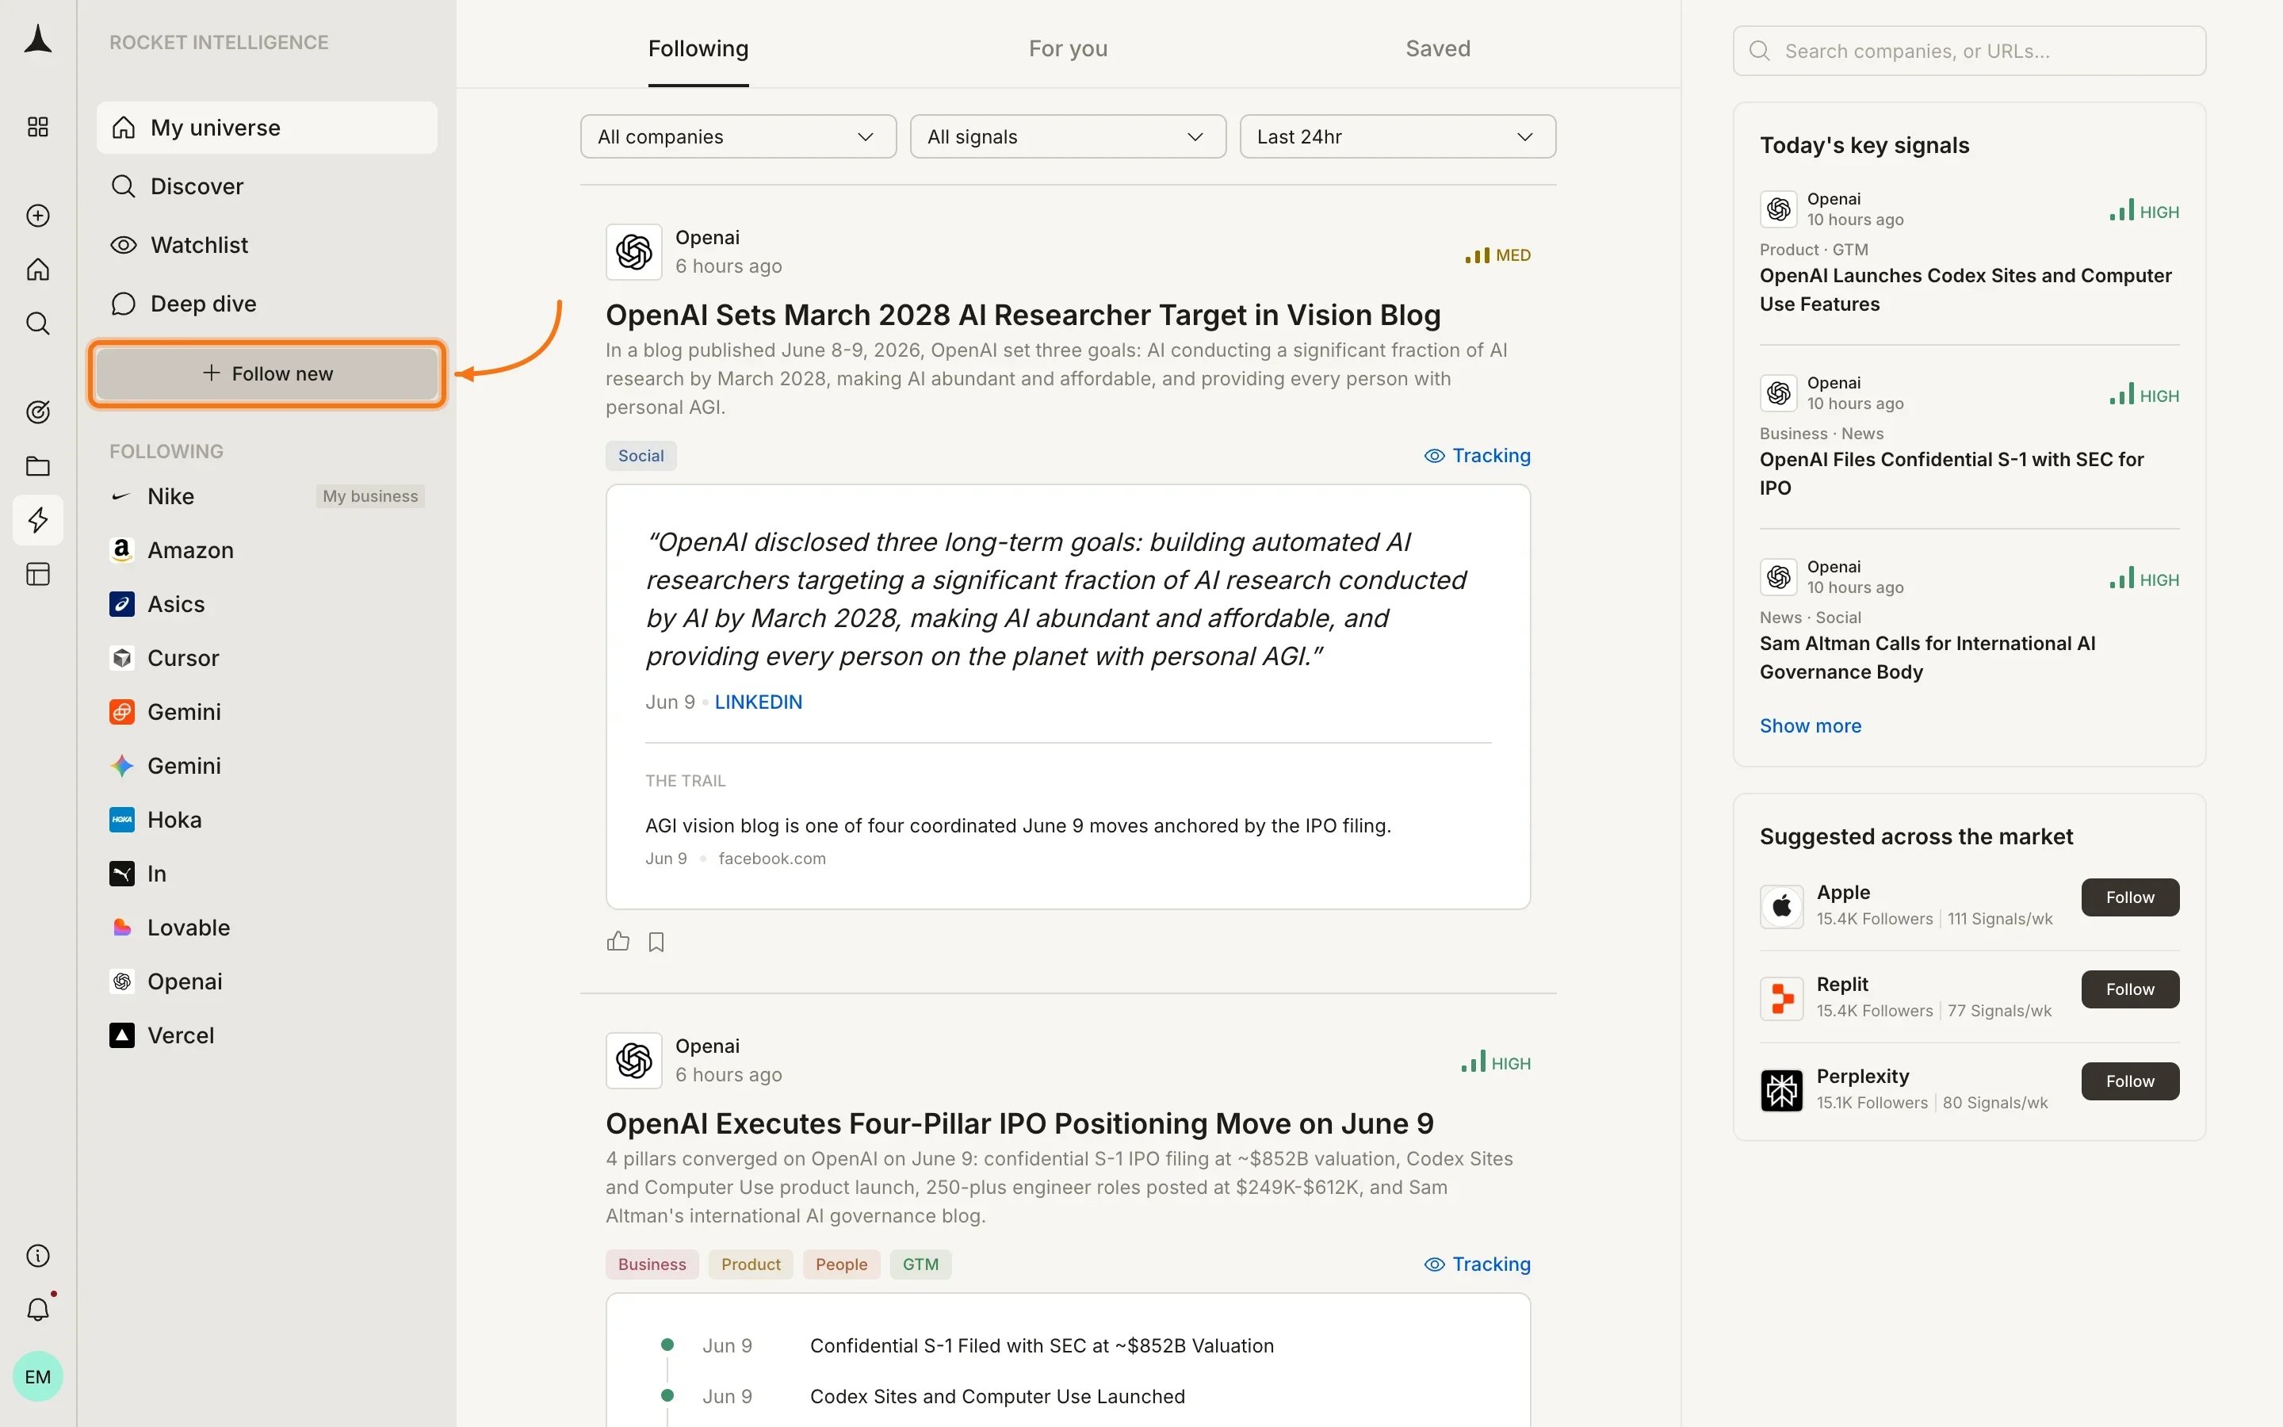Toggle Tracking on the Four-Pillar IPO post
Viewport: 2283px width, 1427px height.
(x=1476, y=1264)
